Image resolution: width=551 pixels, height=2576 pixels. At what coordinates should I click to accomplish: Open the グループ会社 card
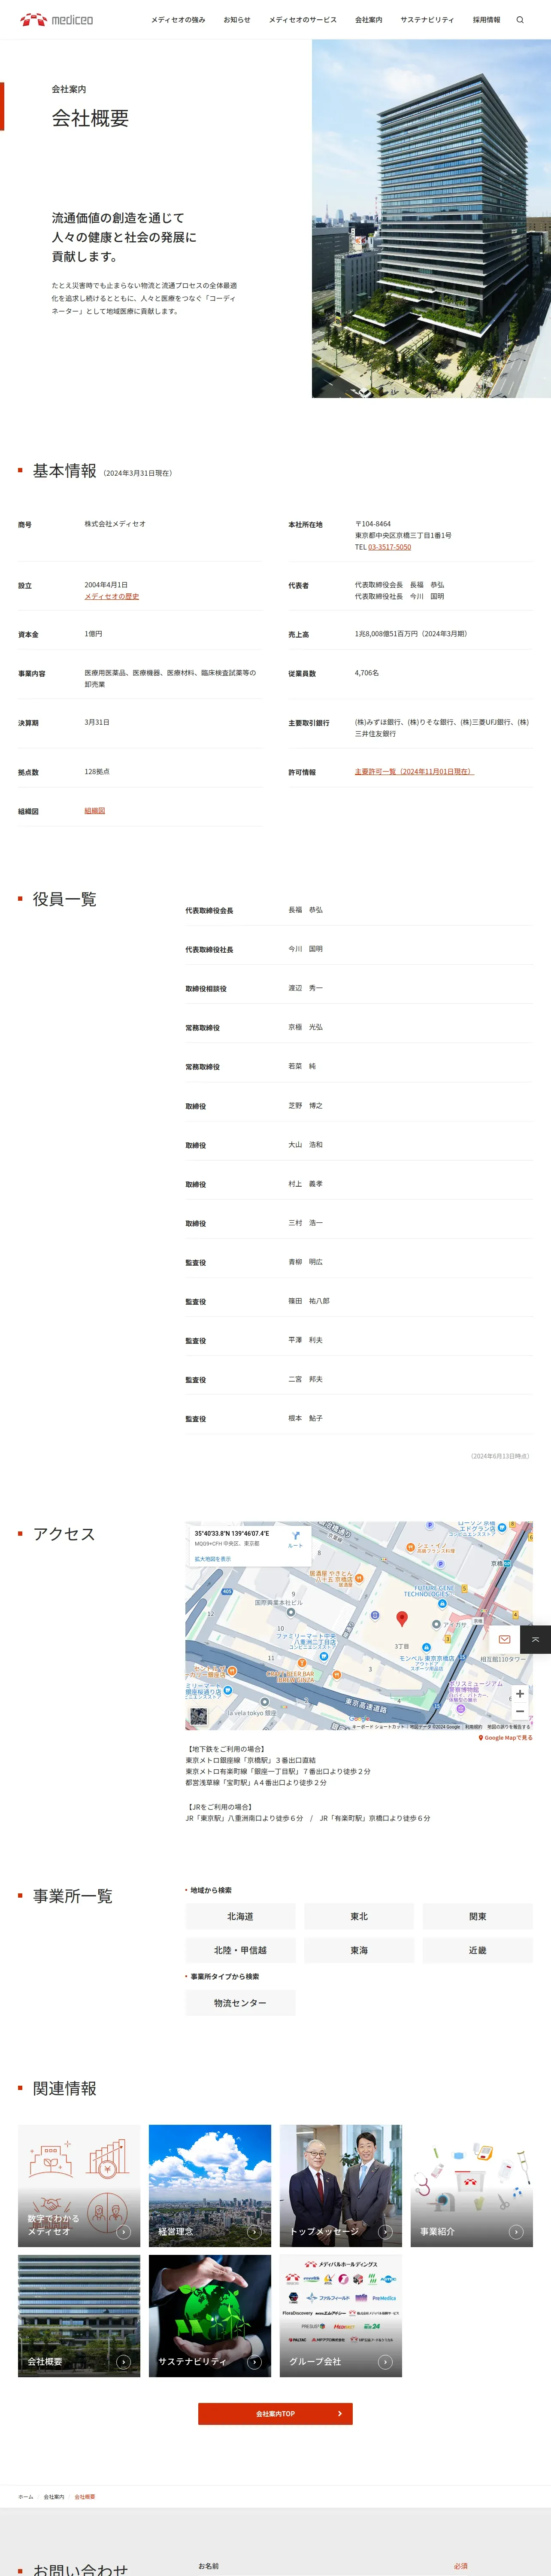tap(341, 2316)
